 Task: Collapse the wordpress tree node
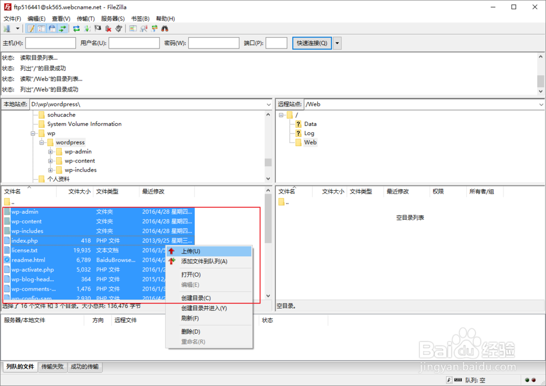pyautogui.click(x=42, y=143)
